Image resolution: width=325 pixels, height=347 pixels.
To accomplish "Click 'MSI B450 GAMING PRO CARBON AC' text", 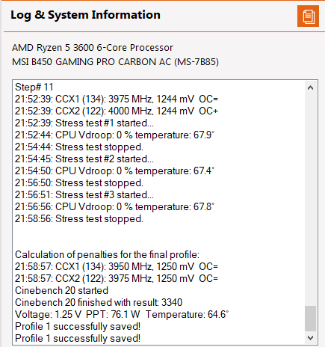I will (115, 62).
